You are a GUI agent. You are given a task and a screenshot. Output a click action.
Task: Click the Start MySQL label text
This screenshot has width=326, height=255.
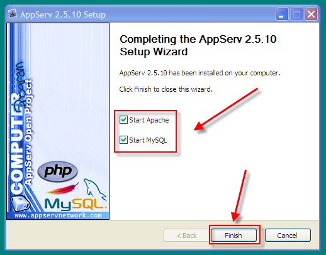[x=148, y=140]
